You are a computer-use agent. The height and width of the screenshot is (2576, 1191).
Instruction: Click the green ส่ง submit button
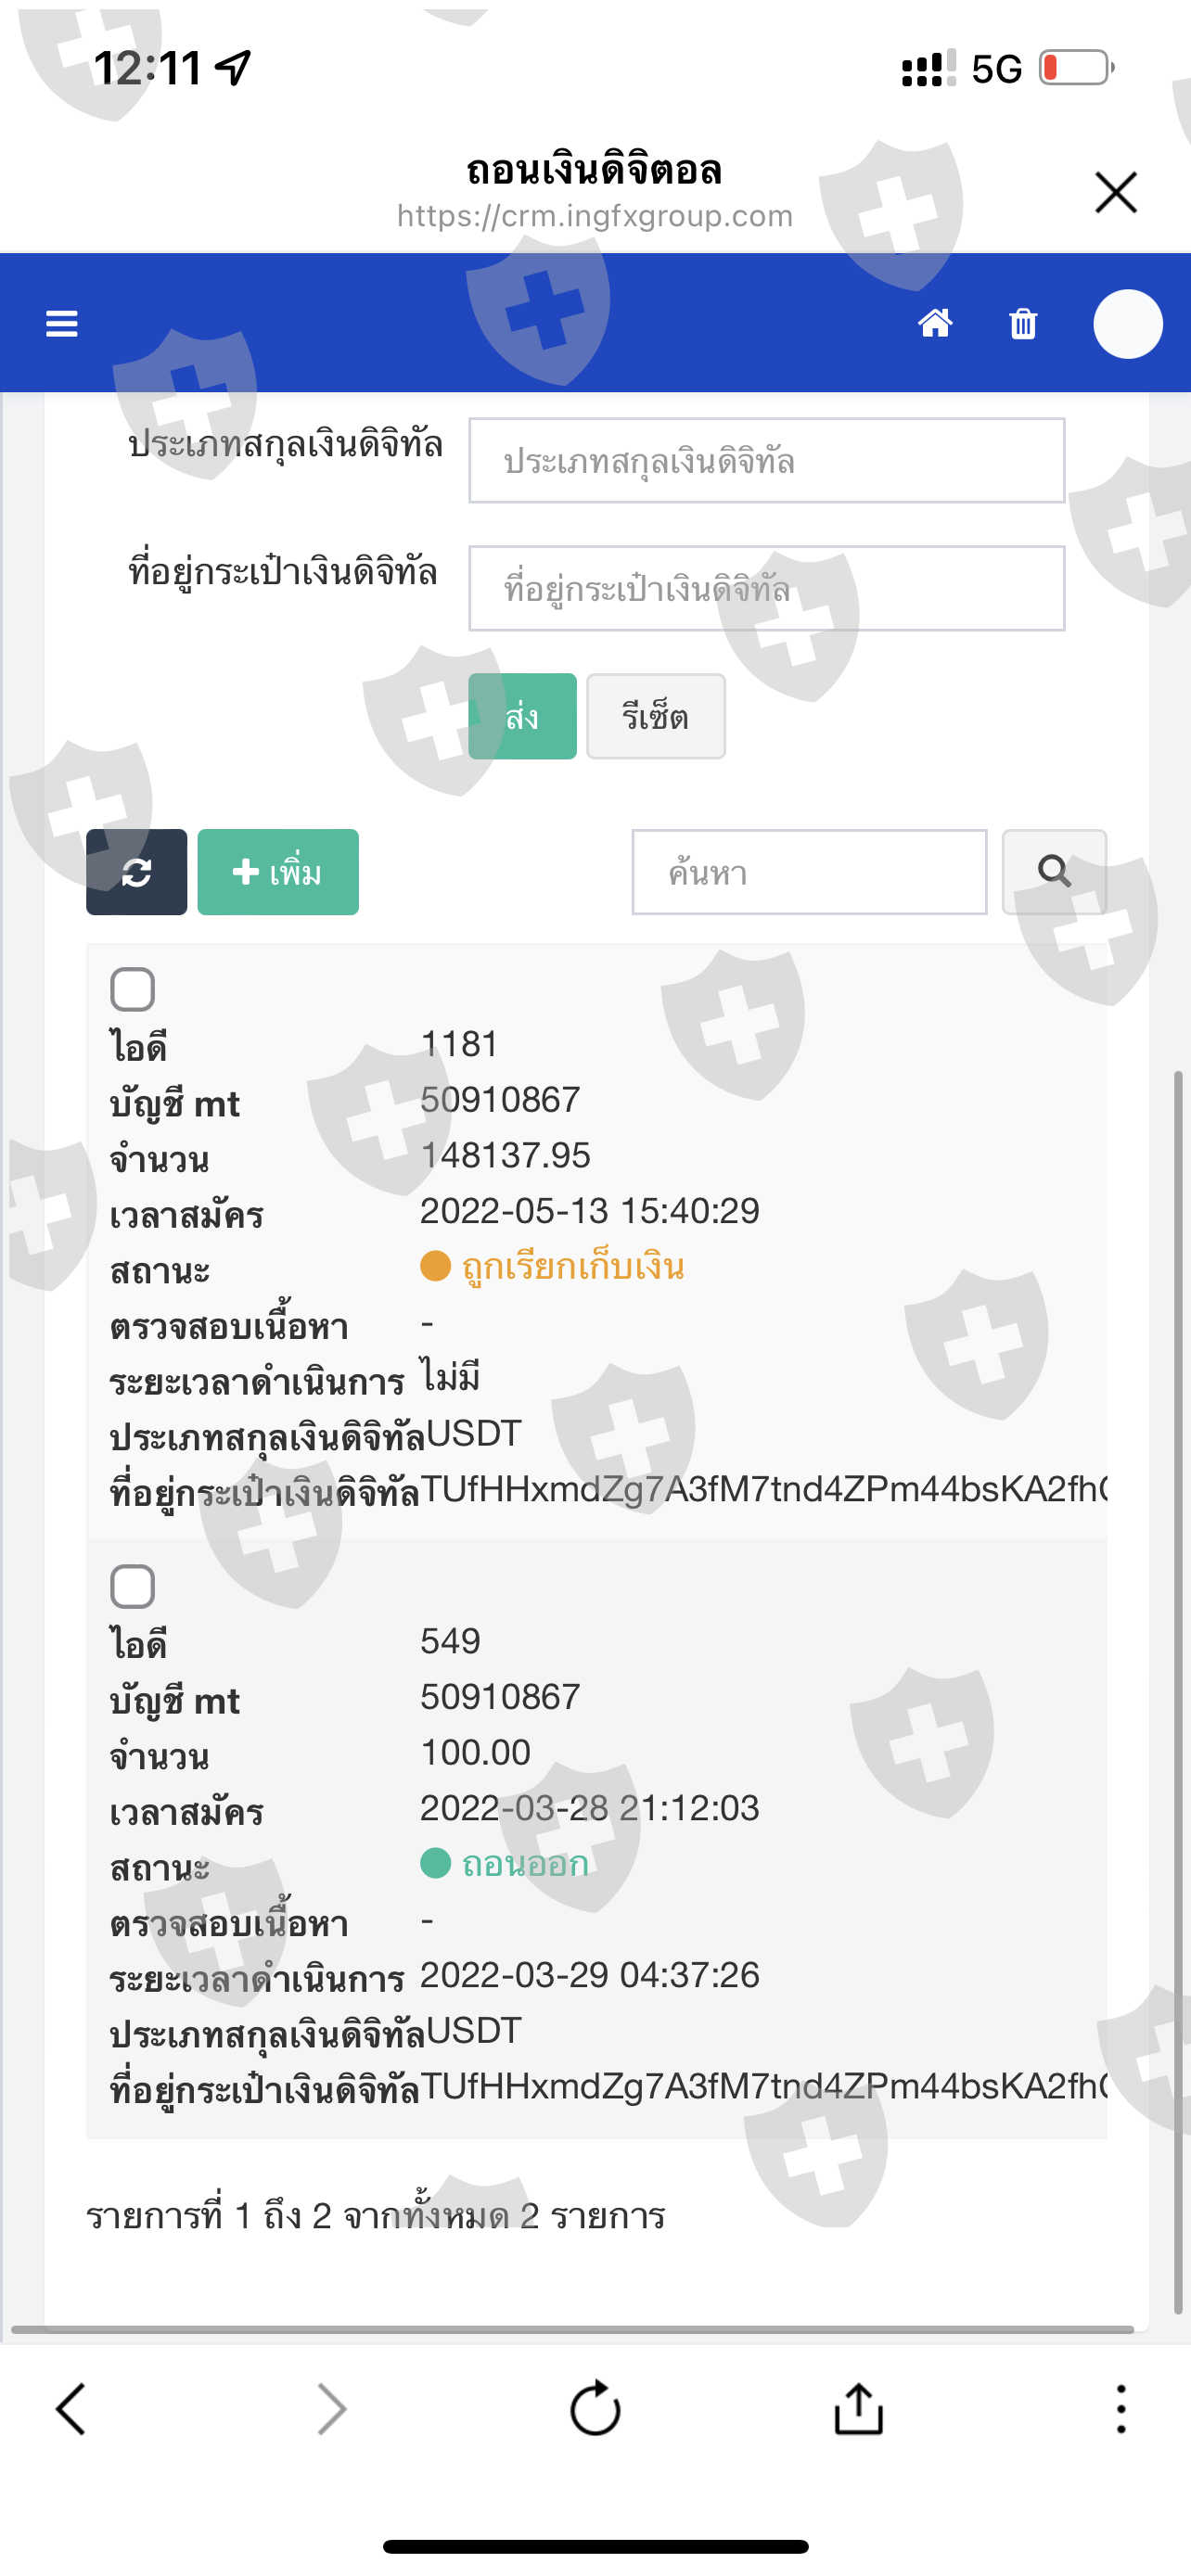point(522,716)
